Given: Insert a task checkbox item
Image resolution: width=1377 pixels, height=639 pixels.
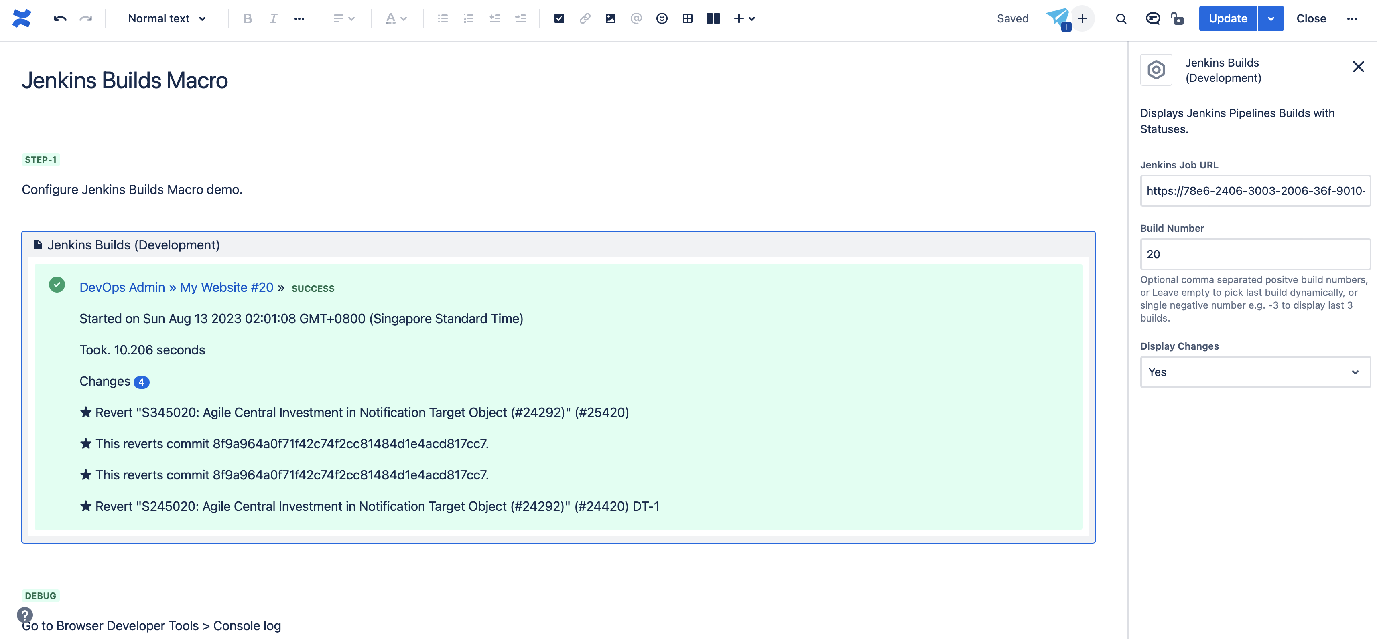Looking at the screenshot, I should tap(560, 18).
